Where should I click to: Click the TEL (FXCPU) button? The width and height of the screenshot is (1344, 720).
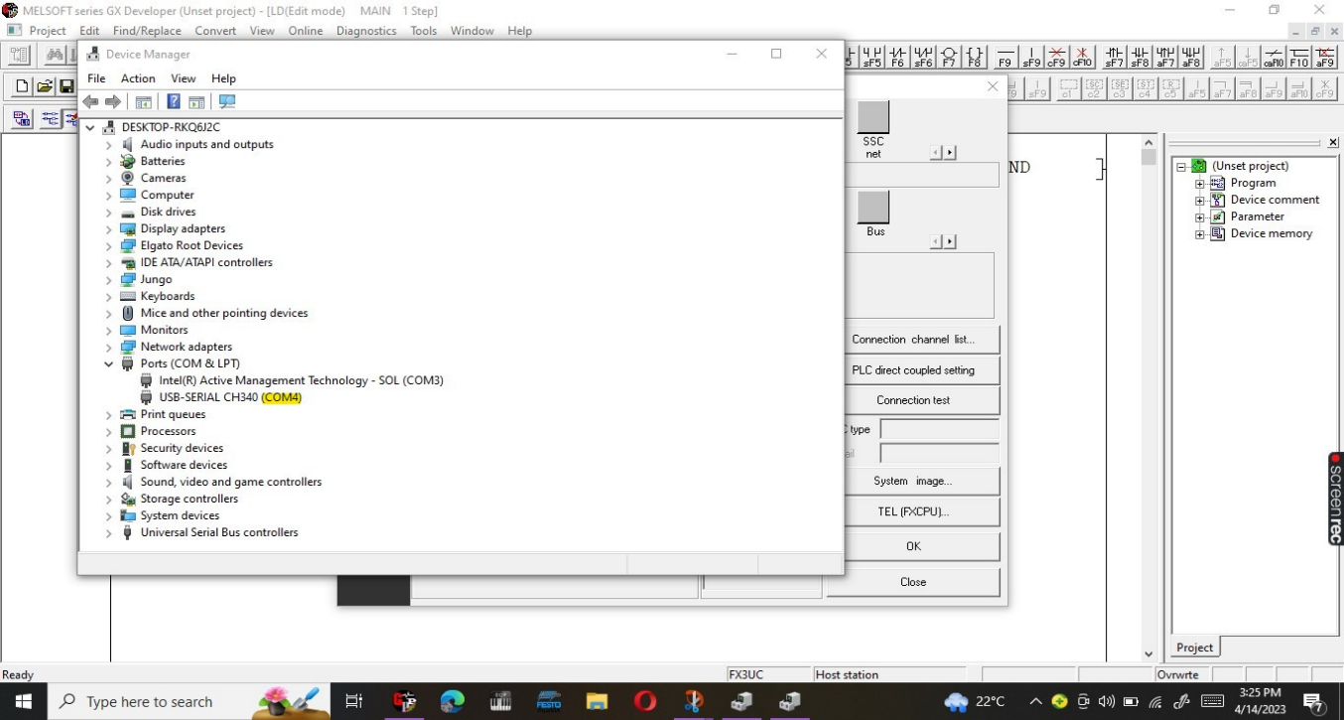tap(913, 511)
